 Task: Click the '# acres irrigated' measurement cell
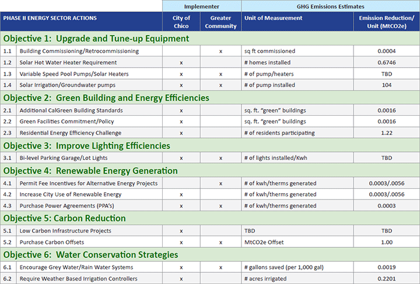click(266, 279)
